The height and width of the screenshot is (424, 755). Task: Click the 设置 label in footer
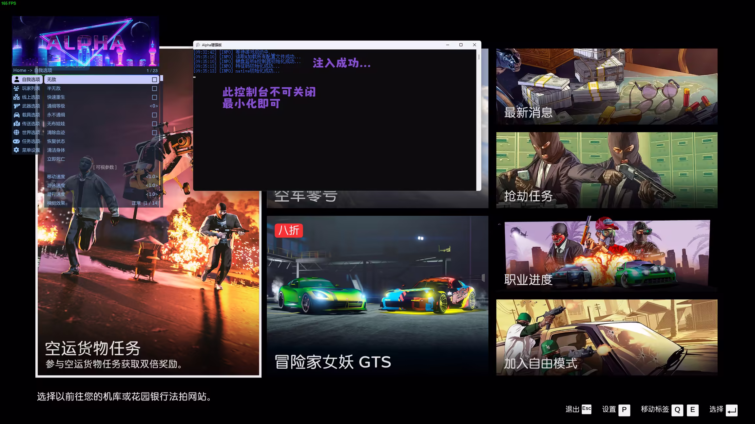[609, 409]
